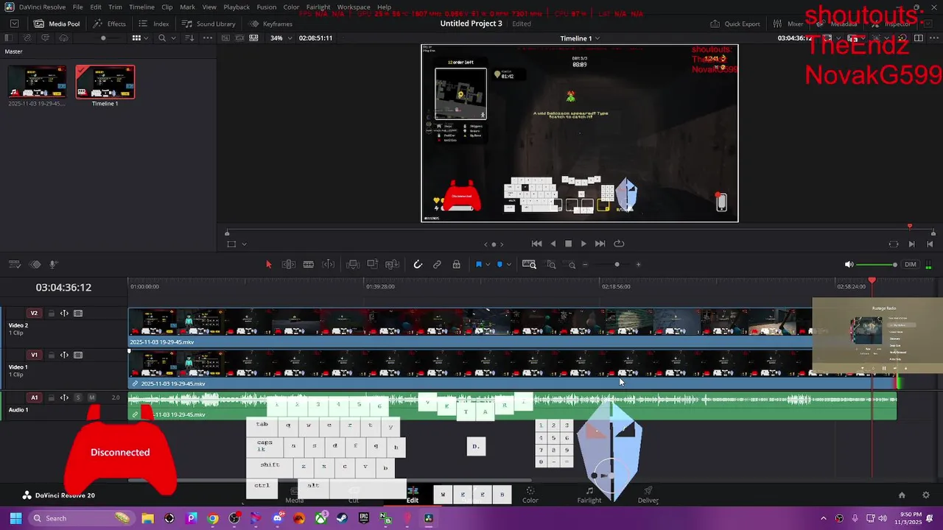Screen dimensions: 943x530
Task: Click the media pool sort icon
Action: coord(189,38)
